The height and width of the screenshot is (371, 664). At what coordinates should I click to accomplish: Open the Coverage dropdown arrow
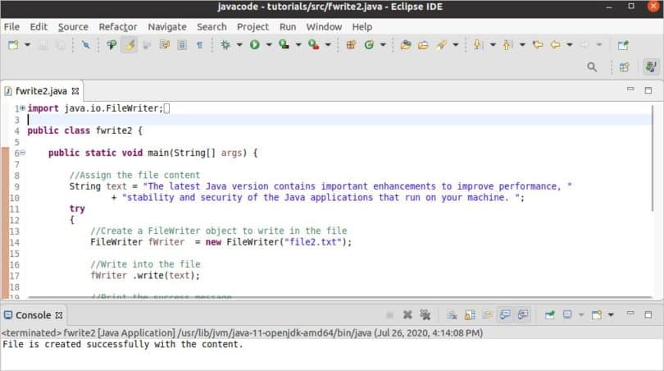(298, 44)
